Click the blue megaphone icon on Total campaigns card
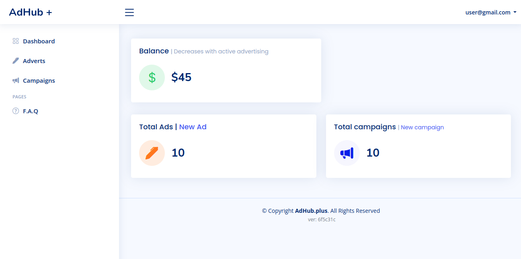The height and width of the screenshot is (259, 521). 347,153
